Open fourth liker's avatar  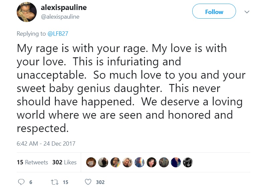click(127, 162)
